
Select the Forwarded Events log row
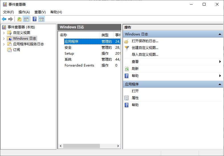[92, 65]
